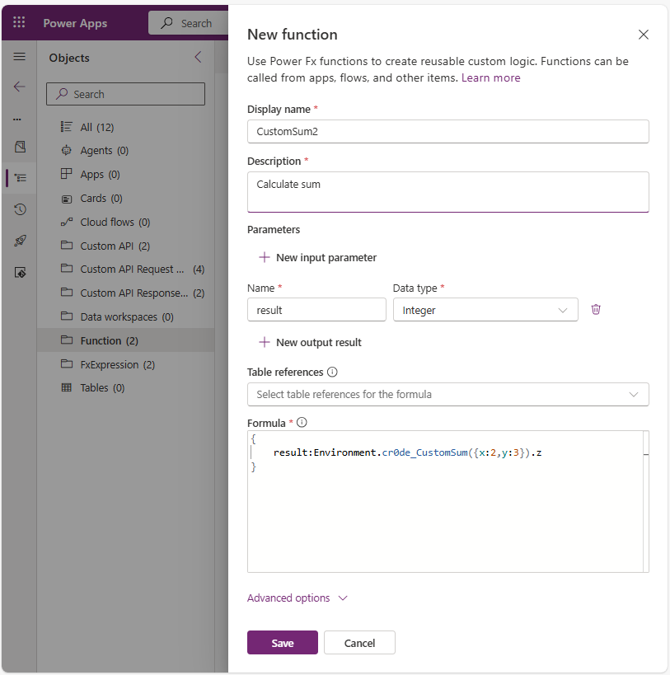Select Cloud flows (0) in Objects list
The height and width of the screenshot is (675, 670).
point(115,223)
